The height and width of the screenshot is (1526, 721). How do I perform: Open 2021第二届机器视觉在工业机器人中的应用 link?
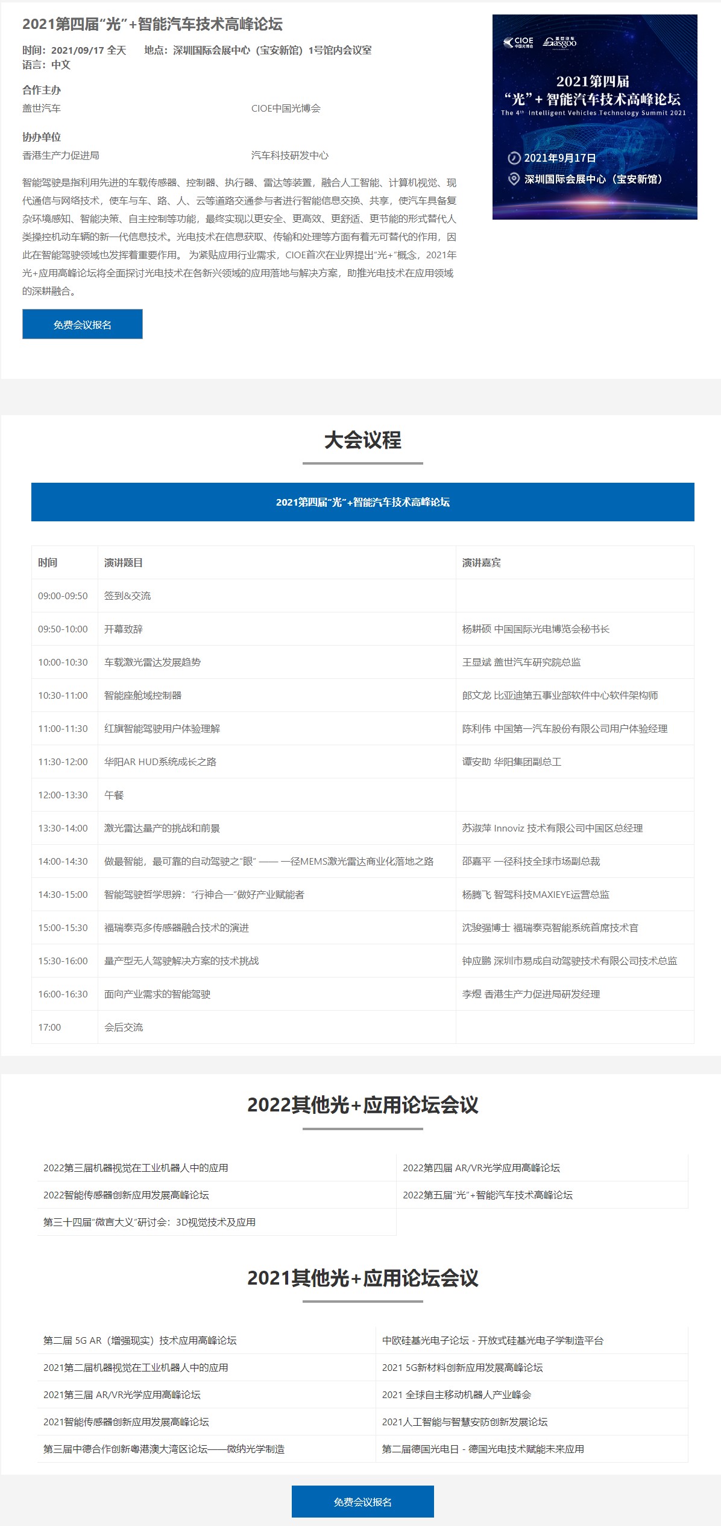[x=136, y=1367]
